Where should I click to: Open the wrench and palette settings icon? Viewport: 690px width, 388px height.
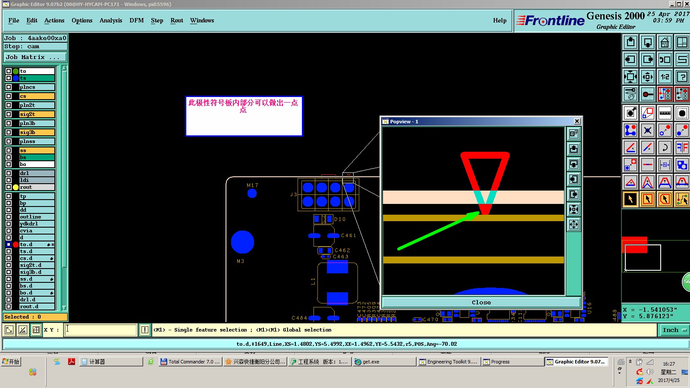(x=630, y=94)
